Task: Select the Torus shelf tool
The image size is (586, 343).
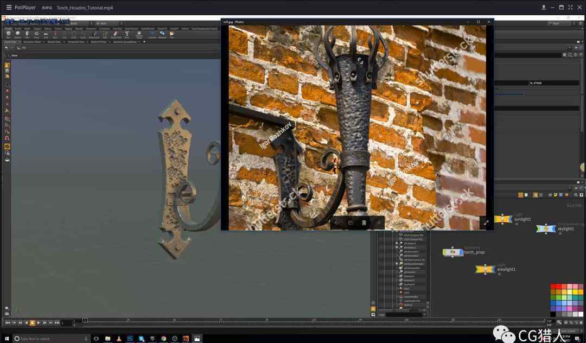Action: [37, 34]
